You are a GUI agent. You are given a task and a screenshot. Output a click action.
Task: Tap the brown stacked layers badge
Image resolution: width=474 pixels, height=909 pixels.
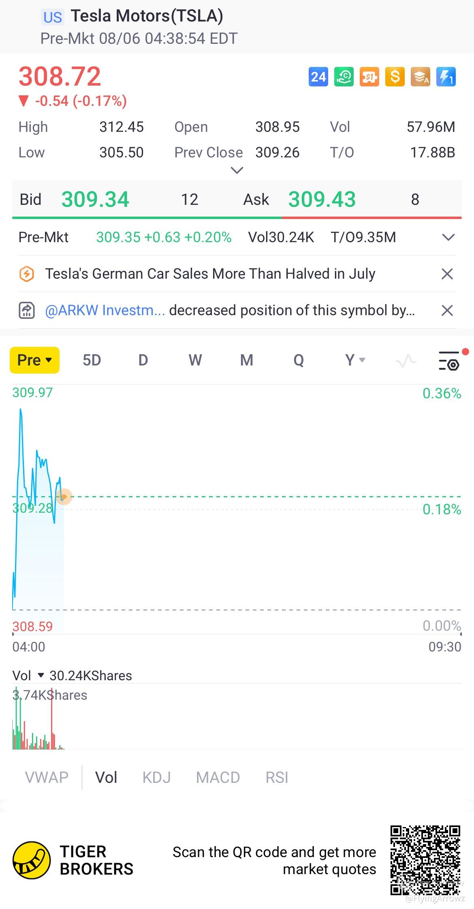421,77
